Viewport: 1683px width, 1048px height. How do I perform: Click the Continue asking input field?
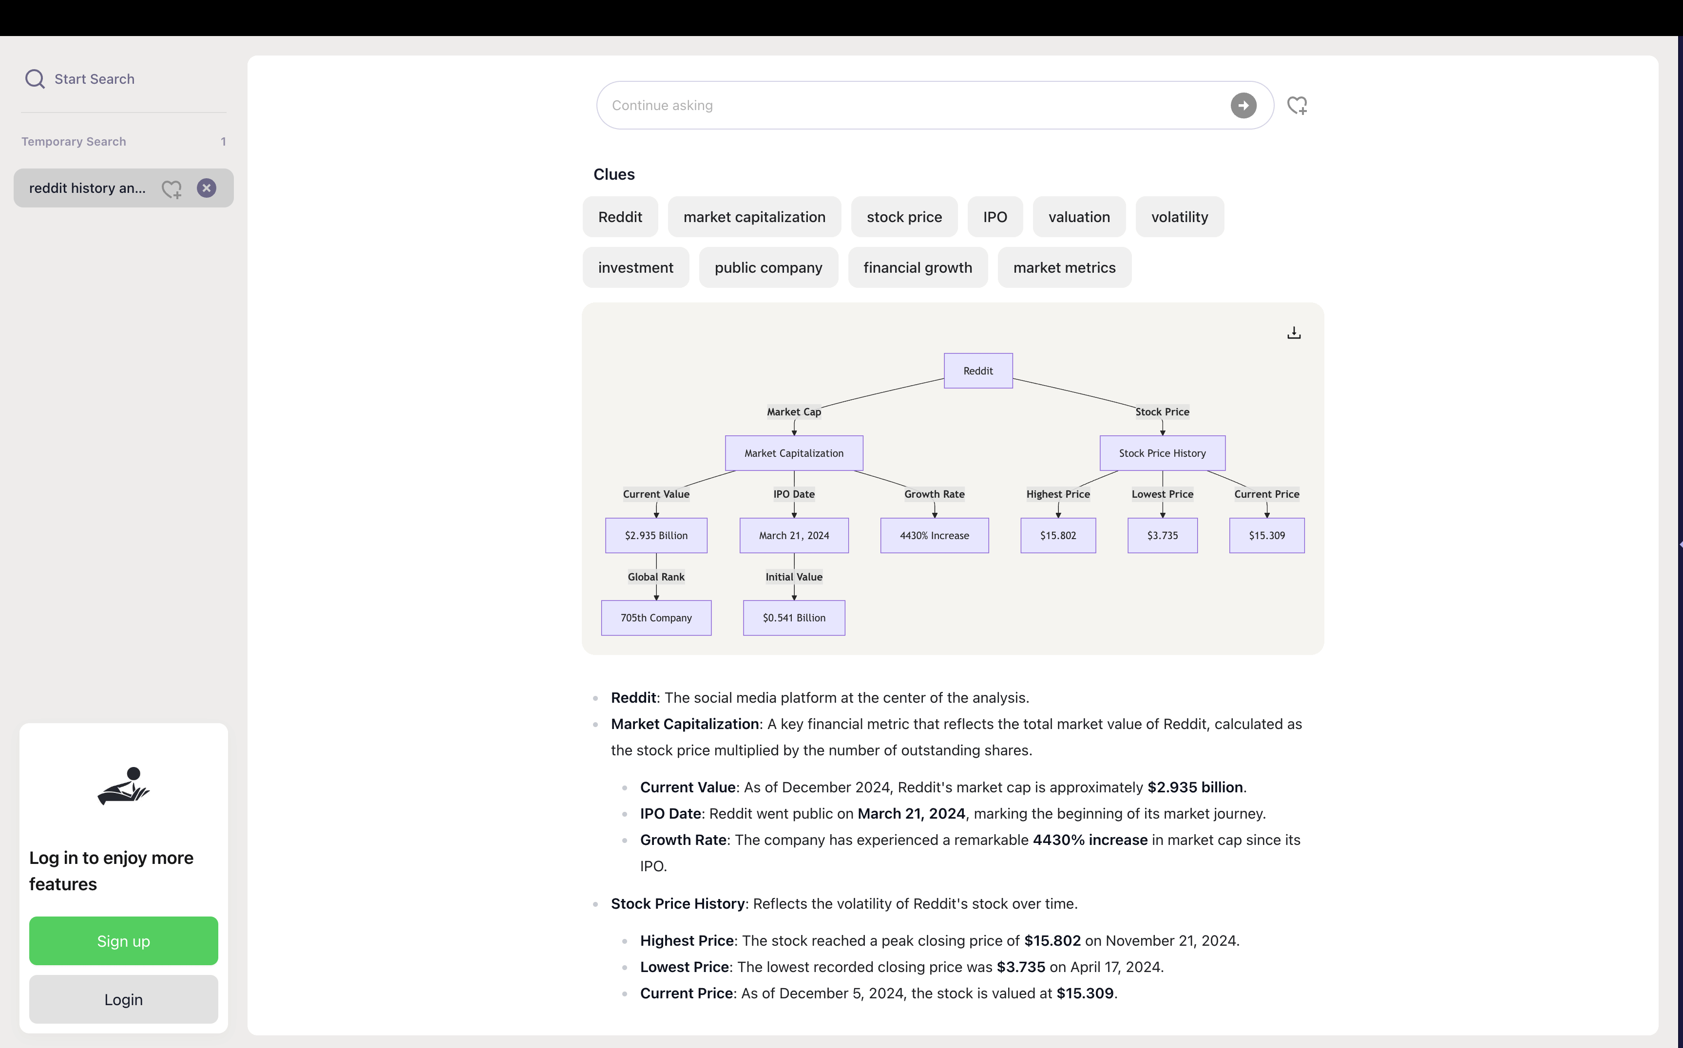(935, 105)
